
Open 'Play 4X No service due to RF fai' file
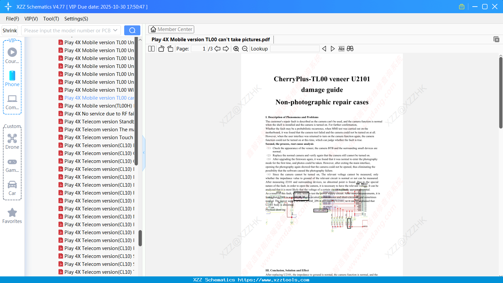coord(96,113)
